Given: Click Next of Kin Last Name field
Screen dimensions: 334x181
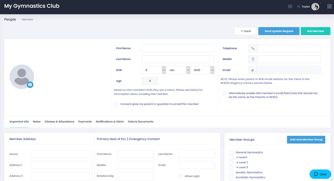Looking at the screenshot, I should tap(196, 154).
